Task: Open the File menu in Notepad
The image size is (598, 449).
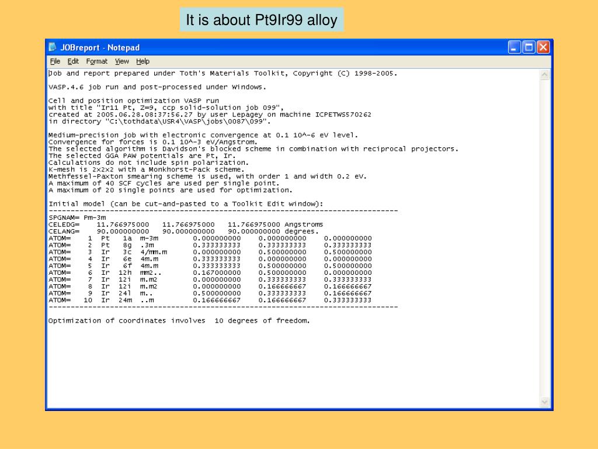Action: coord(55,61)
